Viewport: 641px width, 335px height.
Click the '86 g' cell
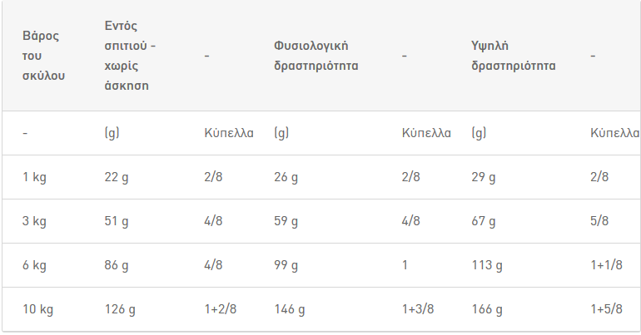pos(117,265)
